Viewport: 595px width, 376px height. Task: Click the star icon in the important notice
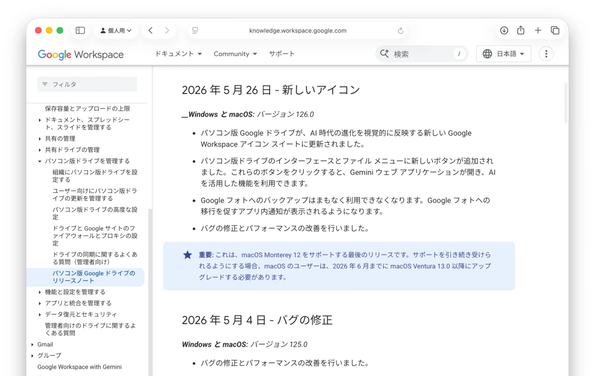coord(187,255)
